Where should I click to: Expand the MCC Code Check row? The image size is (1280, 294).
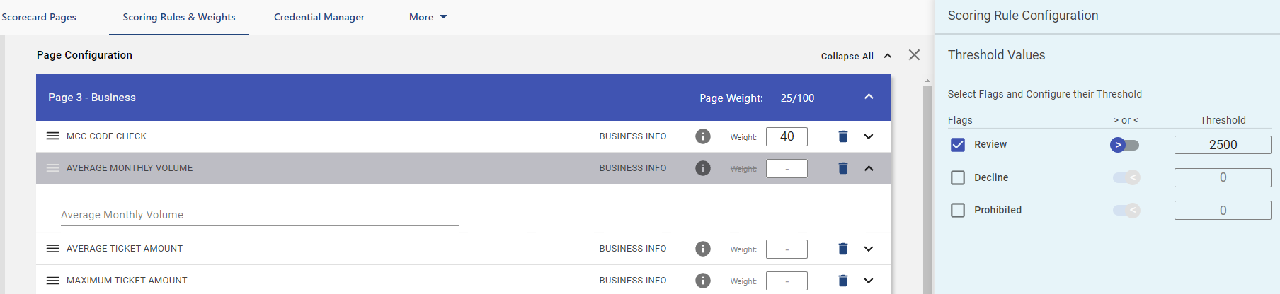coord(869,136)
